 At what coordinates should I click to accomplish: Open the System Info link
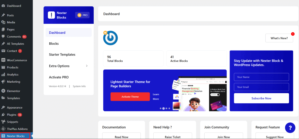(79, 86)
